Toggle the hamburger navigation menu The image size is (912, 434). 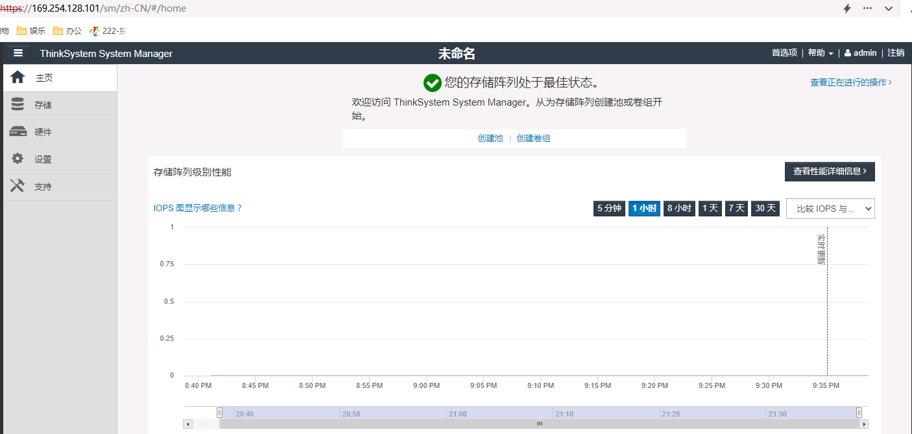(18, 53)
